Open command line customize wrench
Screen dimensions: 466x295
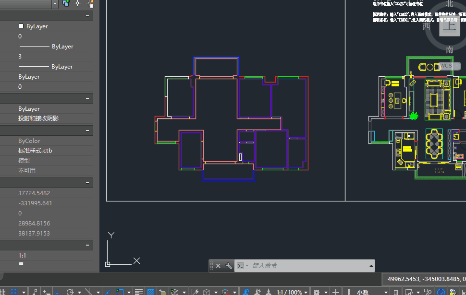tap(229, 266)
